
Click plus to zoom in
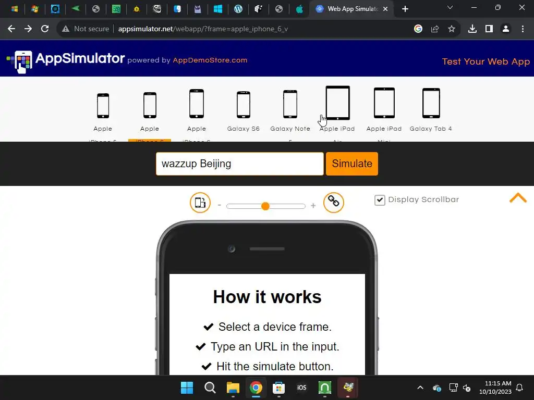313,206
